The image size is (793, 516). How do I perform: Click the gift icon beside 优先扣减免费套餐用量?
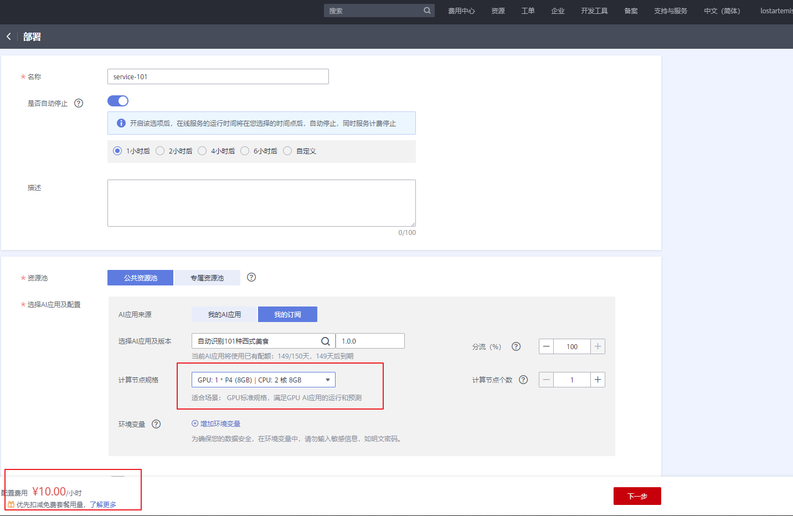tap(11, 504)
